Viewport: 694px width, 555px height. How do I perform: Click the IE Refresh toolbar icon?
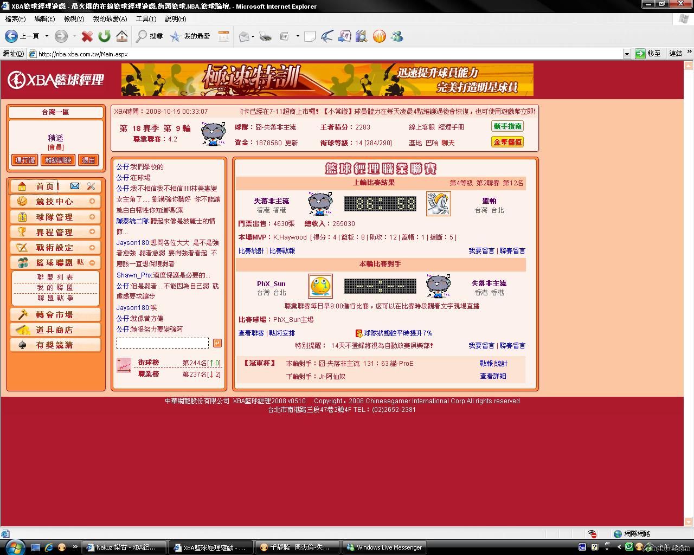[x=104, y=36]
